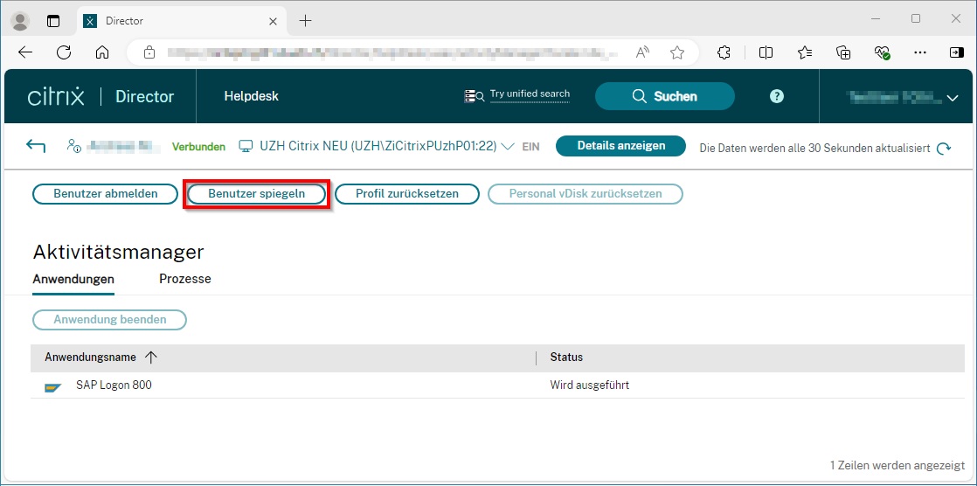Switch to the Prozesse tab
The width and height of the screenshot is (977, 486).
pyautogui.click(x=185, y=279)
